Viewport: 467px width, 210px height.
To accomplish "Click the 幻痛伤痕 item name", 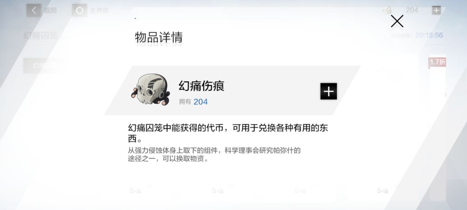I will [x=202, y=86].
